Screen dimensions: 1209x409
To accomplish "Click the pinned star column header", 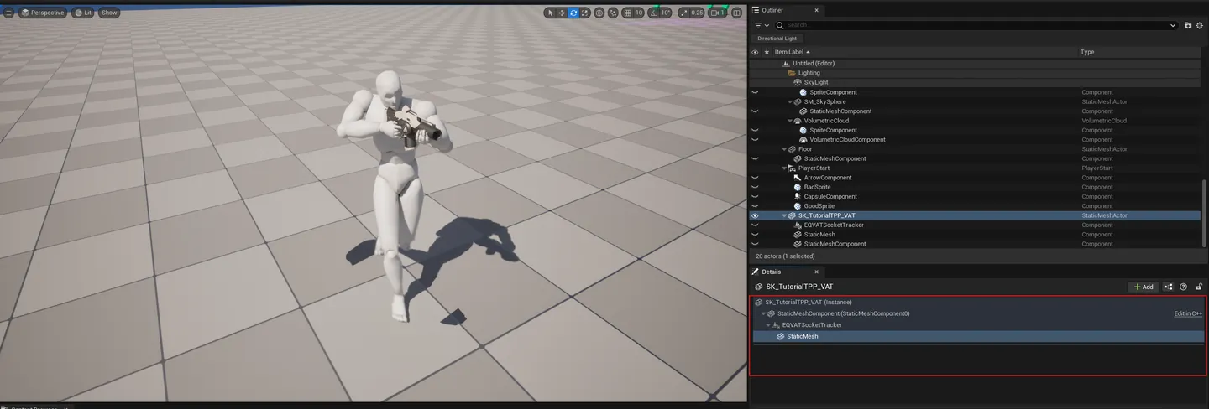I will click(x=766, y=52).
